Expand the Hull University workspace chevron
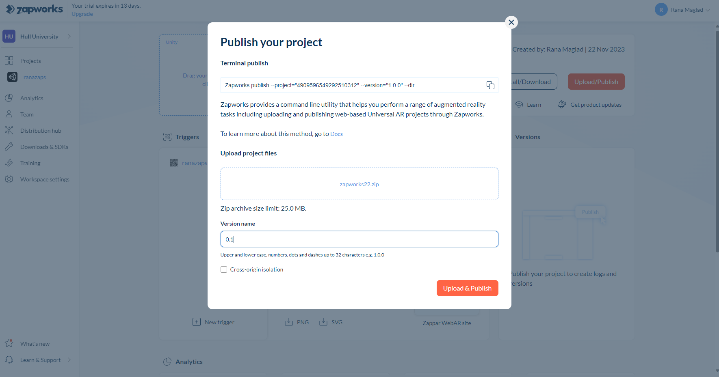This screenshot has height=377, width=719. click(69, 37)
